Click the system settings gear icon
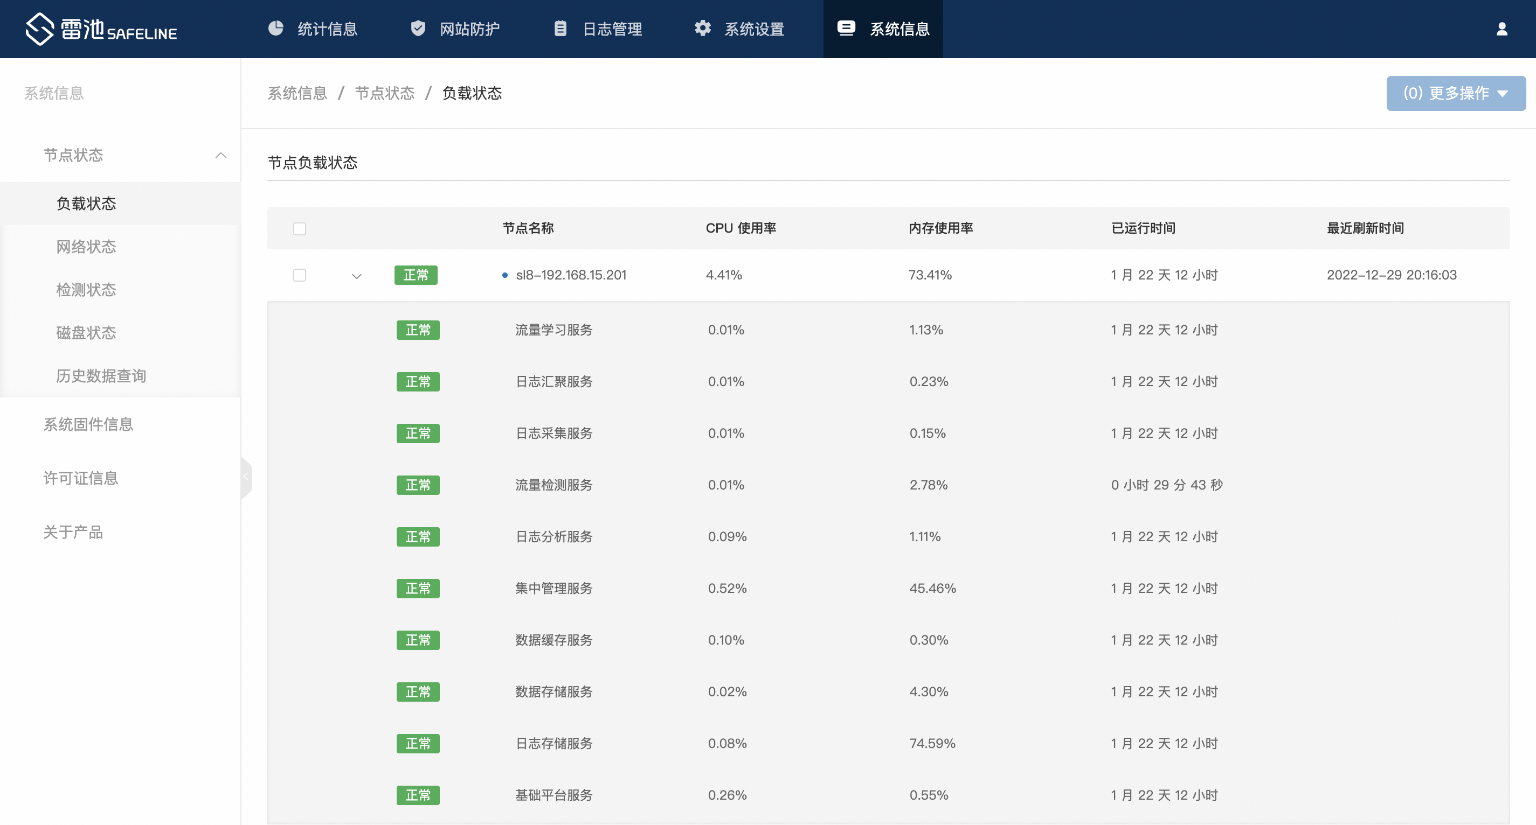The image size is (1536, 825). click(x=702, y=28)
